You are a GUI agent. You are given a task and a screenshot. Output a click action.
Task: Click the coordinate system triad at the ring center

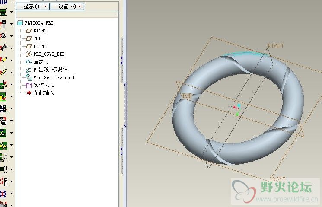click(237, 110)
